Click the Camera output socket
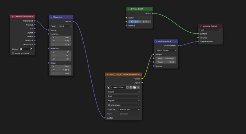 pyautogui.click(x=35, y=36)
